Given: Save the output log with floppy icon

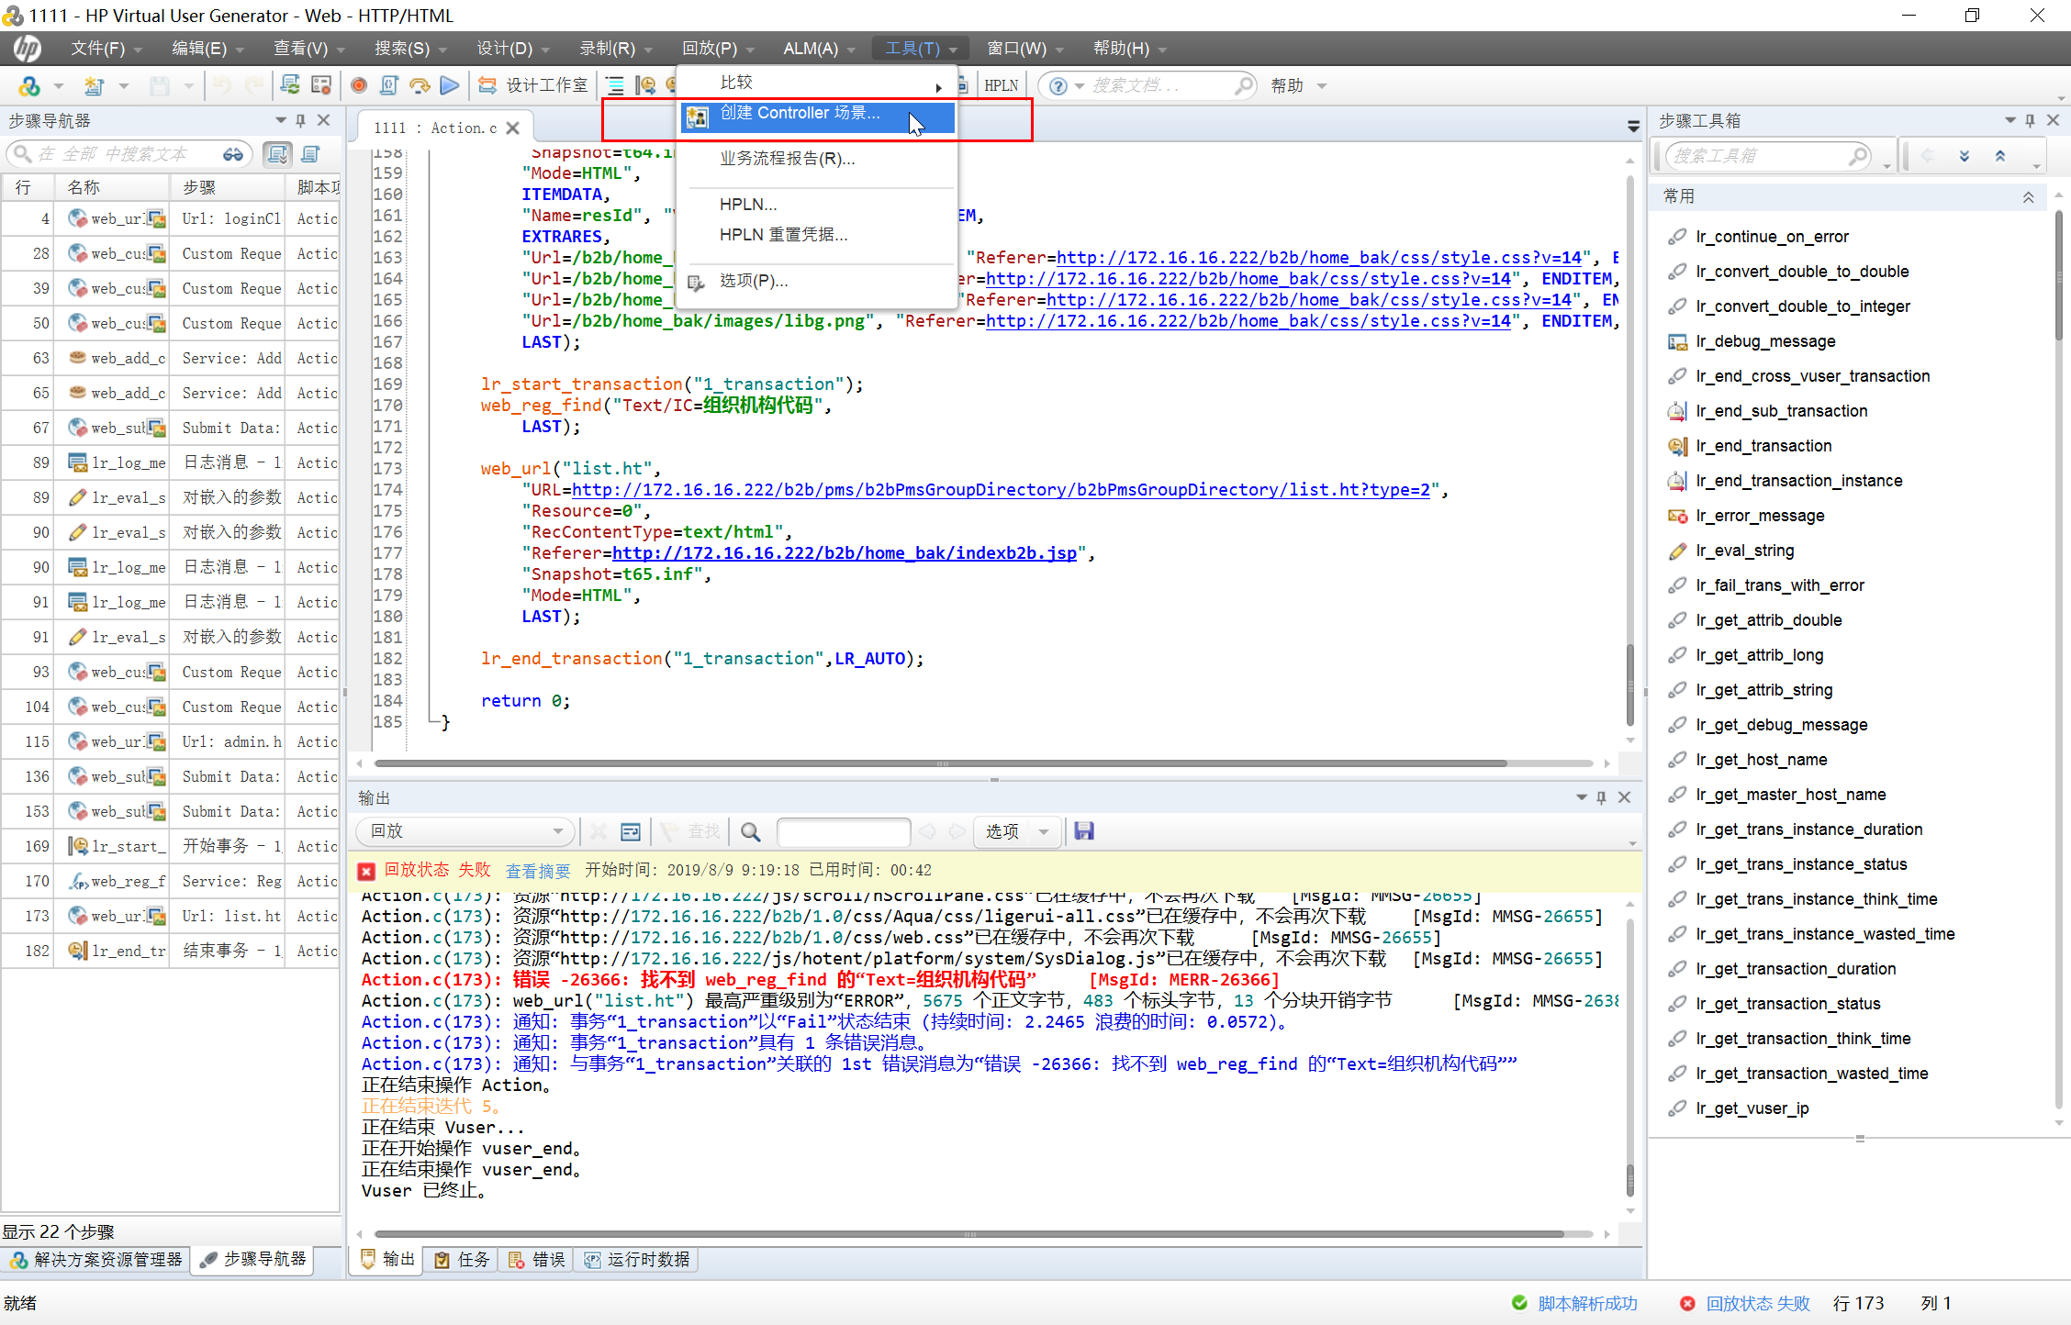Looking at the screenshot, I should tap(1084, 831).
